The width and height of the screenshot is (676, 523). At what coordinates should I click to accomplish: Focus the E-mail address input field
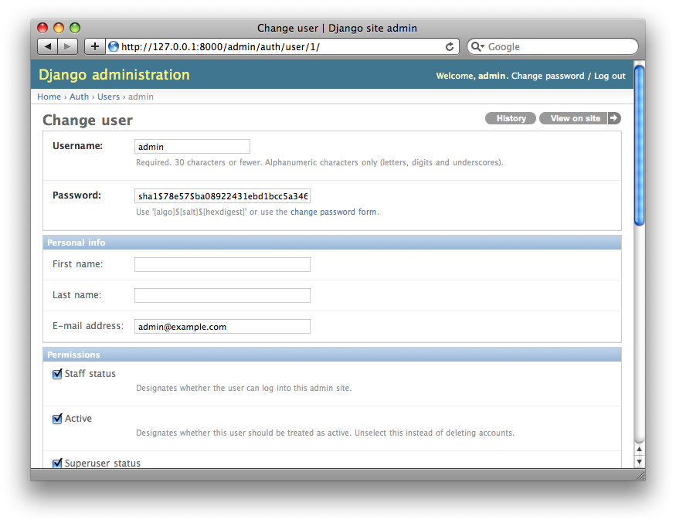(x=222, y=327)
